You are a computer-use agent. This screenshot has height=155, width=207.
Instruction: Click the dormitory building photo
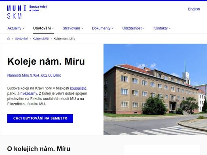pos(155,90)
